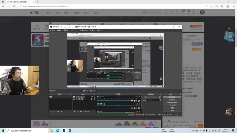Click the Stop Streaming button in Controls
The image size is (237, 133).
point(172,97)
